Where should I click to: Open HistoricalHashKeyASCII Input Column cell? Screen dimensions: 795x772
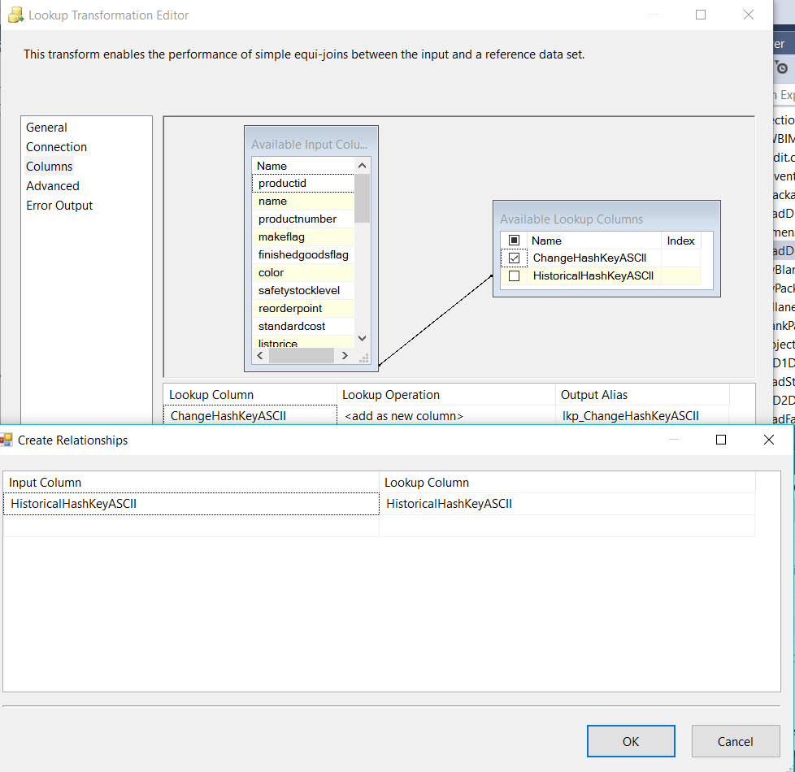[x=191, y=504]
